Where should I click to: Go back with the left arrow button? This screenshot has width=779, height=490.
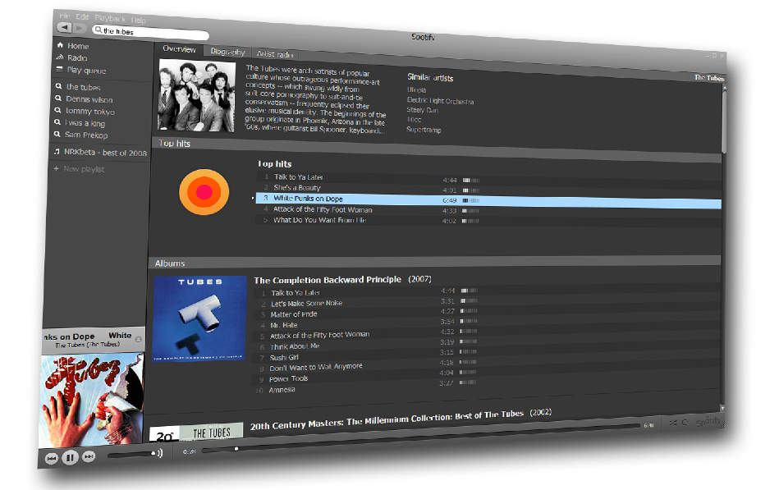65,27
